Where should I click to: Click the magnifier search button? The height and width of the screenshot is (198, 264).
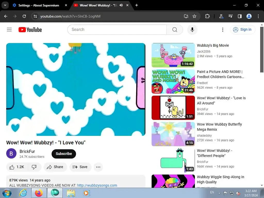(175, 30)
